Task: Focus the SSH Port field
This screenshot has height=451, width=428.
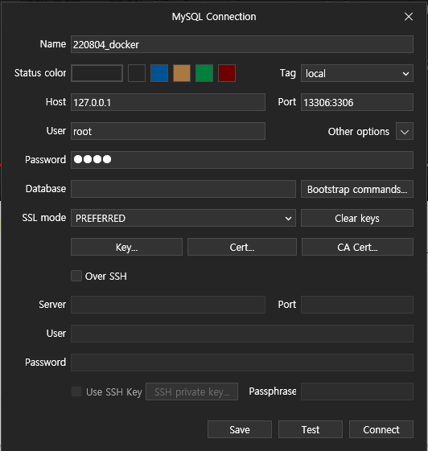Action: pos(357,305)
